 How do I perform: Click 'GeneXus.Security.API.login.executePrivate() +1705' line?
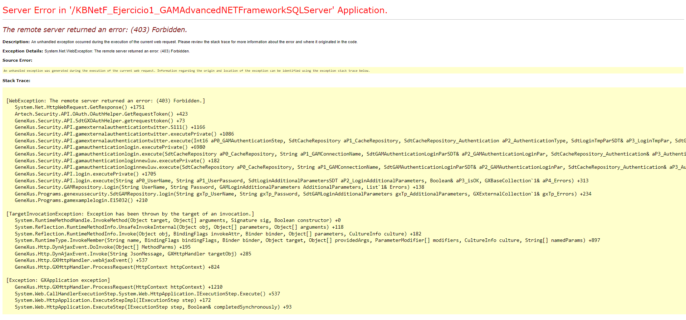click(x=85, y=174)
